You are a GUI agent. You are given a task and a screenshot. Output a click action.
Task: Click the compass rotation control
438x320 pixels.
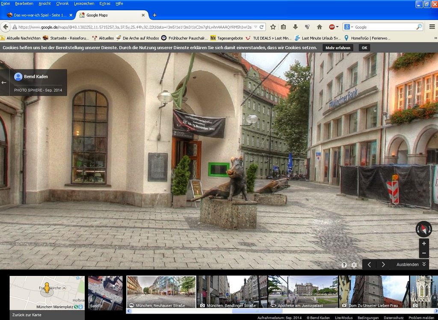click(423, 229)
